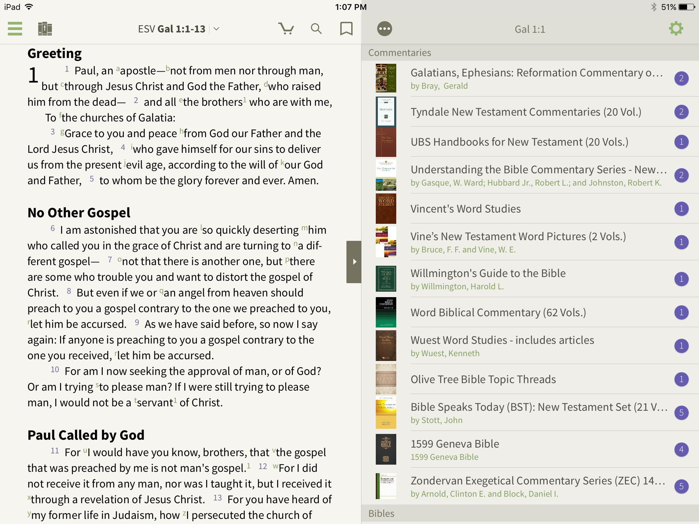Tap the count badge for Tyndale Commentaries
This screenshot has height=524, width=699.
click(681, 112)
